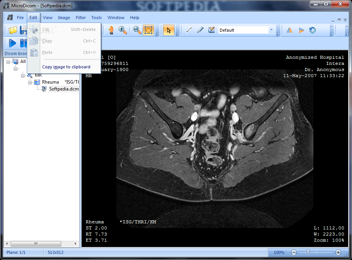The width and height of the screenshot is (352, 260).
Task: Flip the image vertically
Action: (x=301, y=30)
